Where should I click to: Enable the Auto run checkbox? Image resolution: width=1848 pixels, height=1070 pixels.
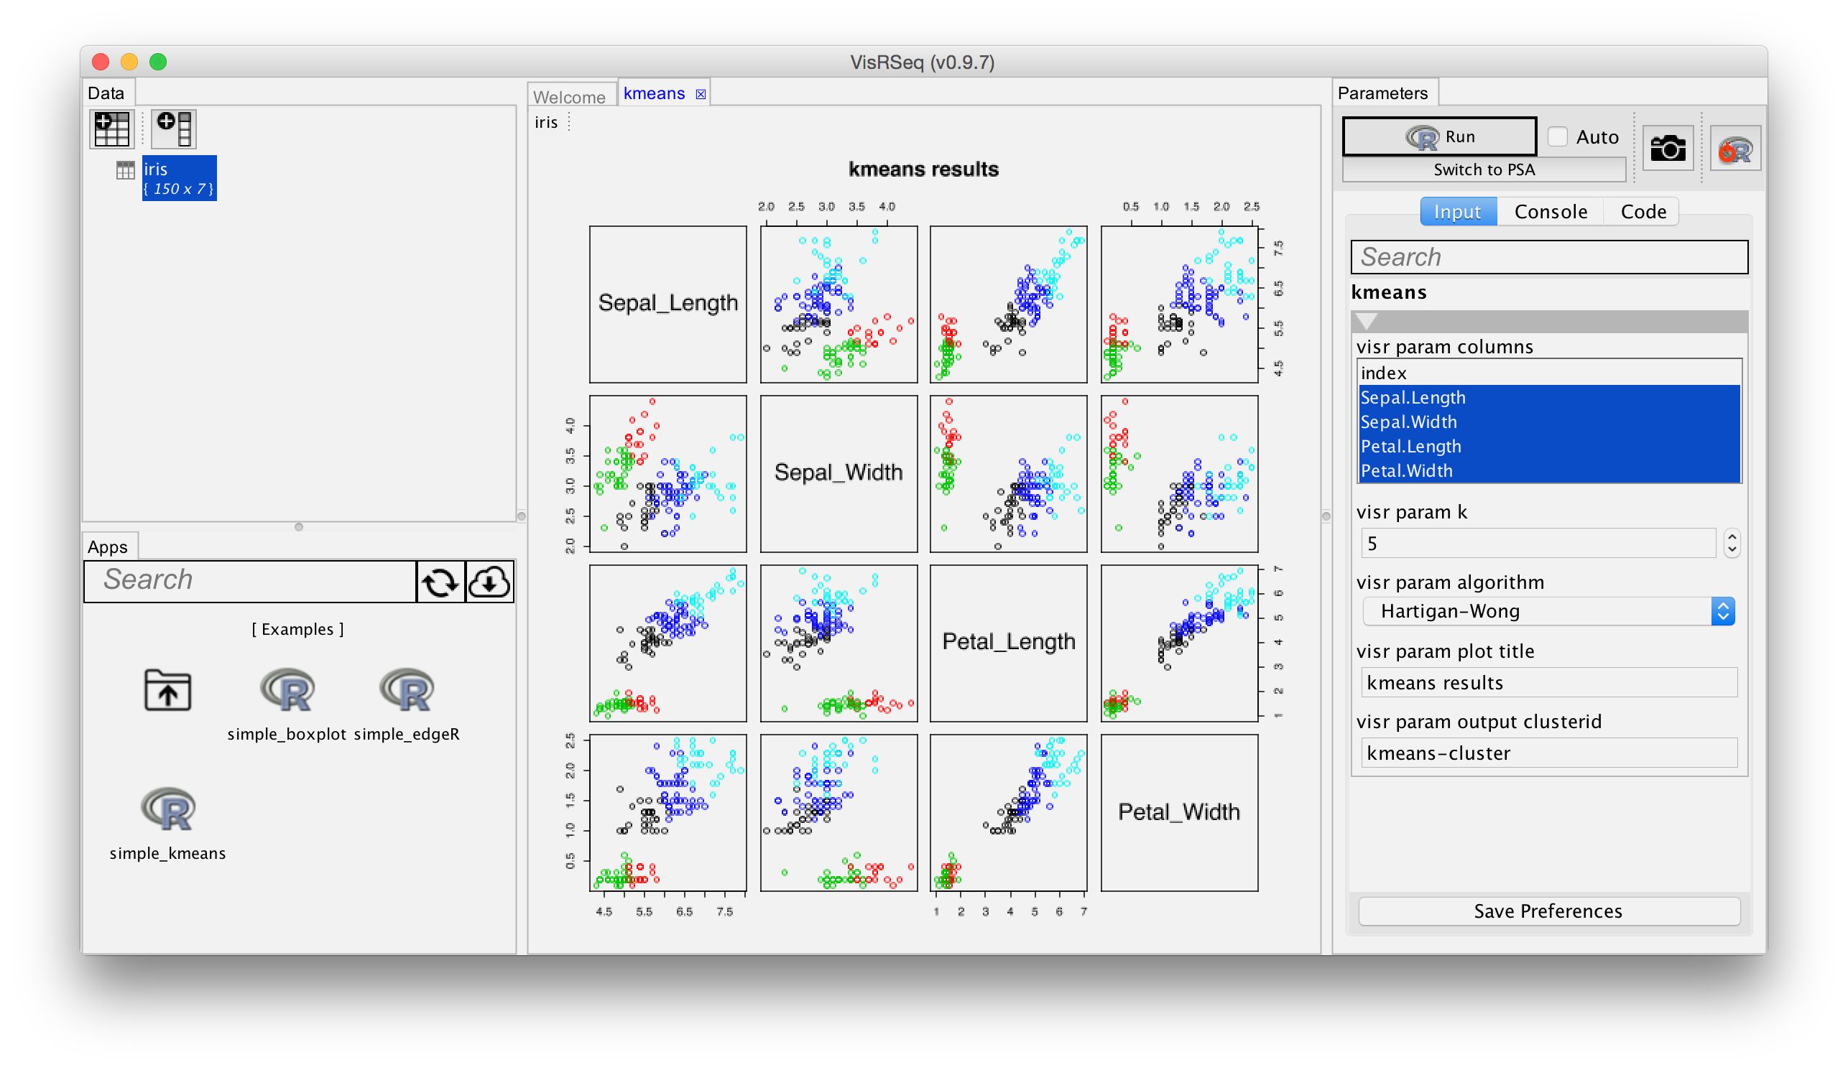click(1558, 137)
